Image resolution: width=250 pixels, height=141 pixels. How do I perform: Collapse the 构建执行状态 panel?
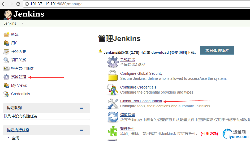click(81, 130)
